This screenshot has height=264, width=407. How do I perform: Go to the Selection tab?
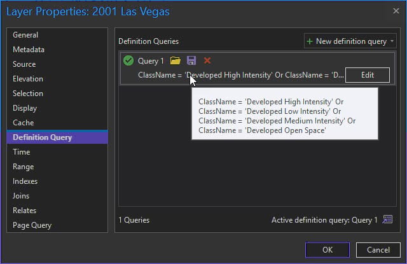(x=57, y=94)
